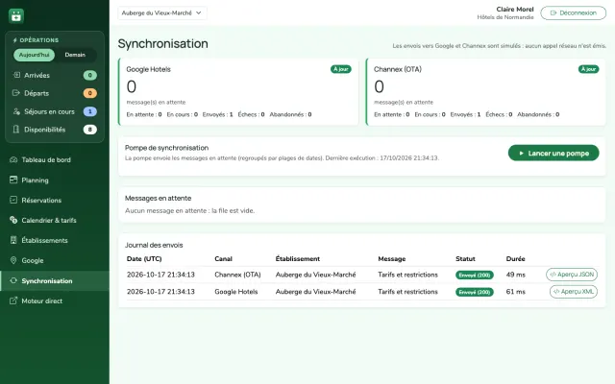This screenshot has width=615, height=384.
Task: Click the Google map pin icon
Action: (x=13, y=260)
